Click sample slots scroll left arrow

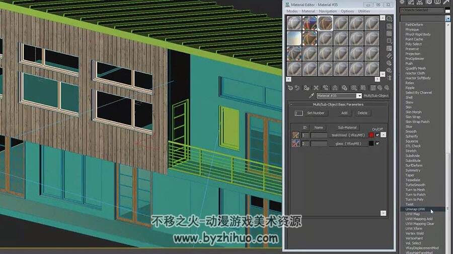point(288,79)
